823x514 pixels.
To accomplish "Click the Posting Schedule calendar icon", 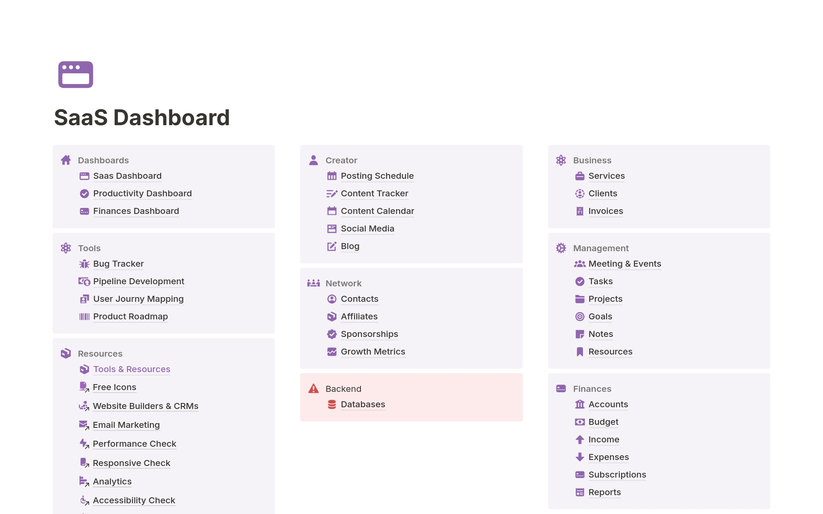I will tap(331, 175).
